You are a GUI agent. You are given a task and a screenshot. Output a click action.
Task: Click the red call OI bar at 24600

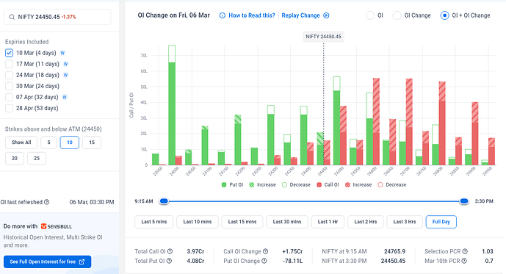[x=376, y=122]
